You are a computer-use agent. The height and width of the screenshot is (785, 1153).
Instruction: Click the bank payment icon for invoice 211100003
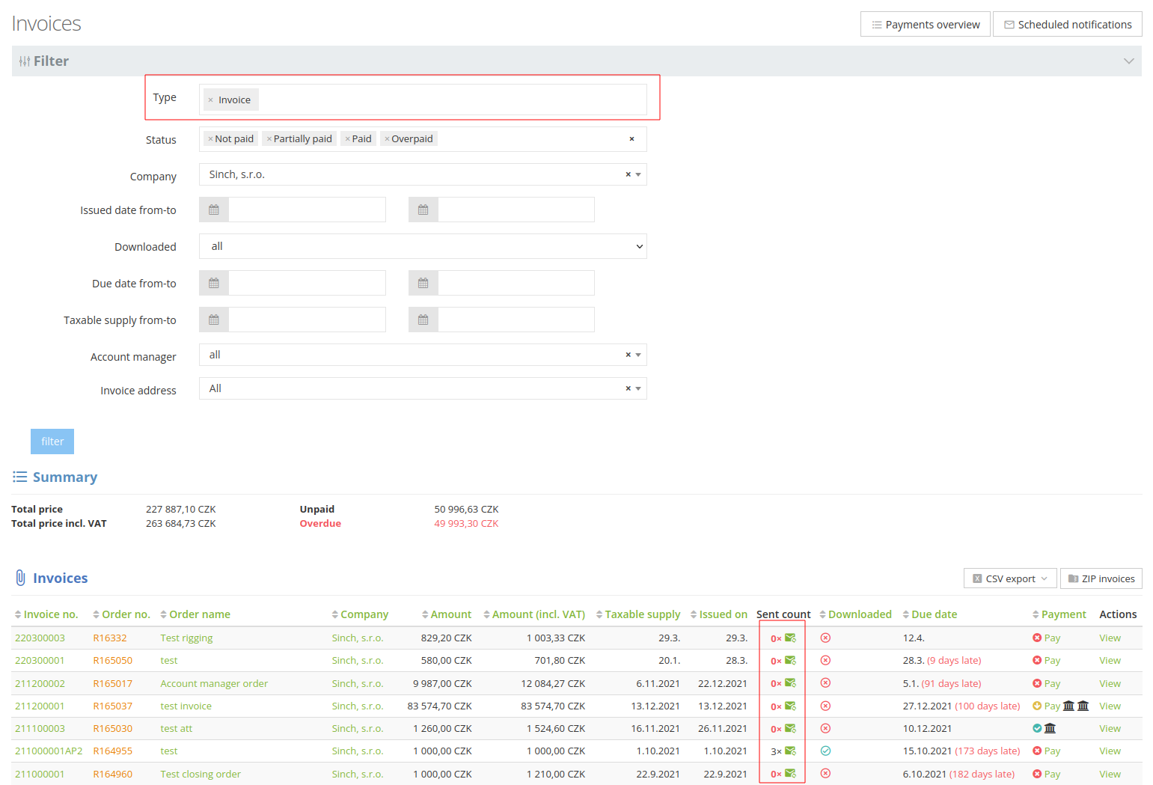point(1050,728)
